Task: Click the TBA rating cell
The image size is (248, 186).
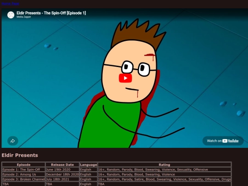Action: point(164,184)
